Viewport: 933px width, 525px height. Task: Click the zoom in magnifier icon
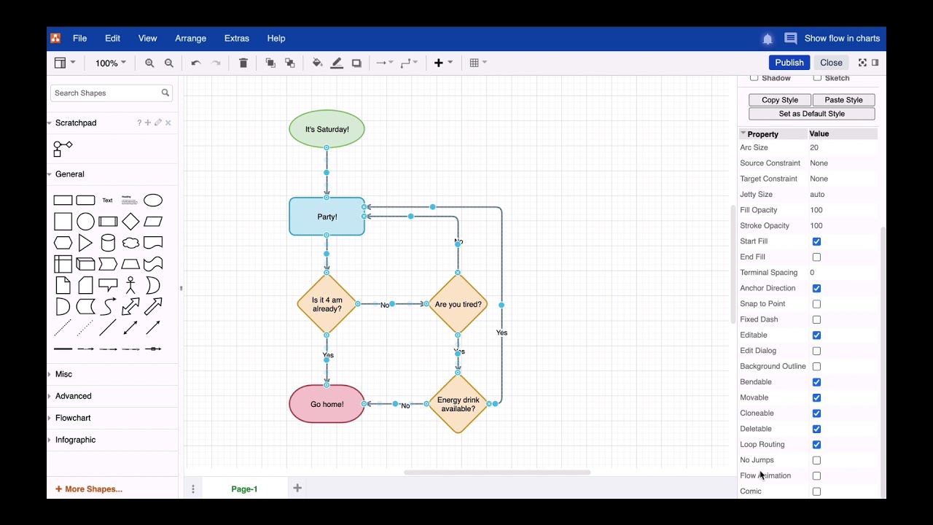click(x=149, y=63)
